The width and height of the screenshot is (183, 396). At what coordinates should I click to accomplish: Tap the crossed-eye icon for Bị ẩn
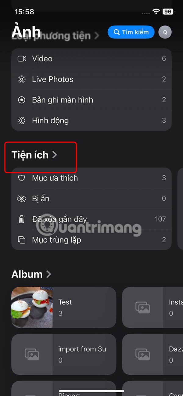click(x=22, y=199)
